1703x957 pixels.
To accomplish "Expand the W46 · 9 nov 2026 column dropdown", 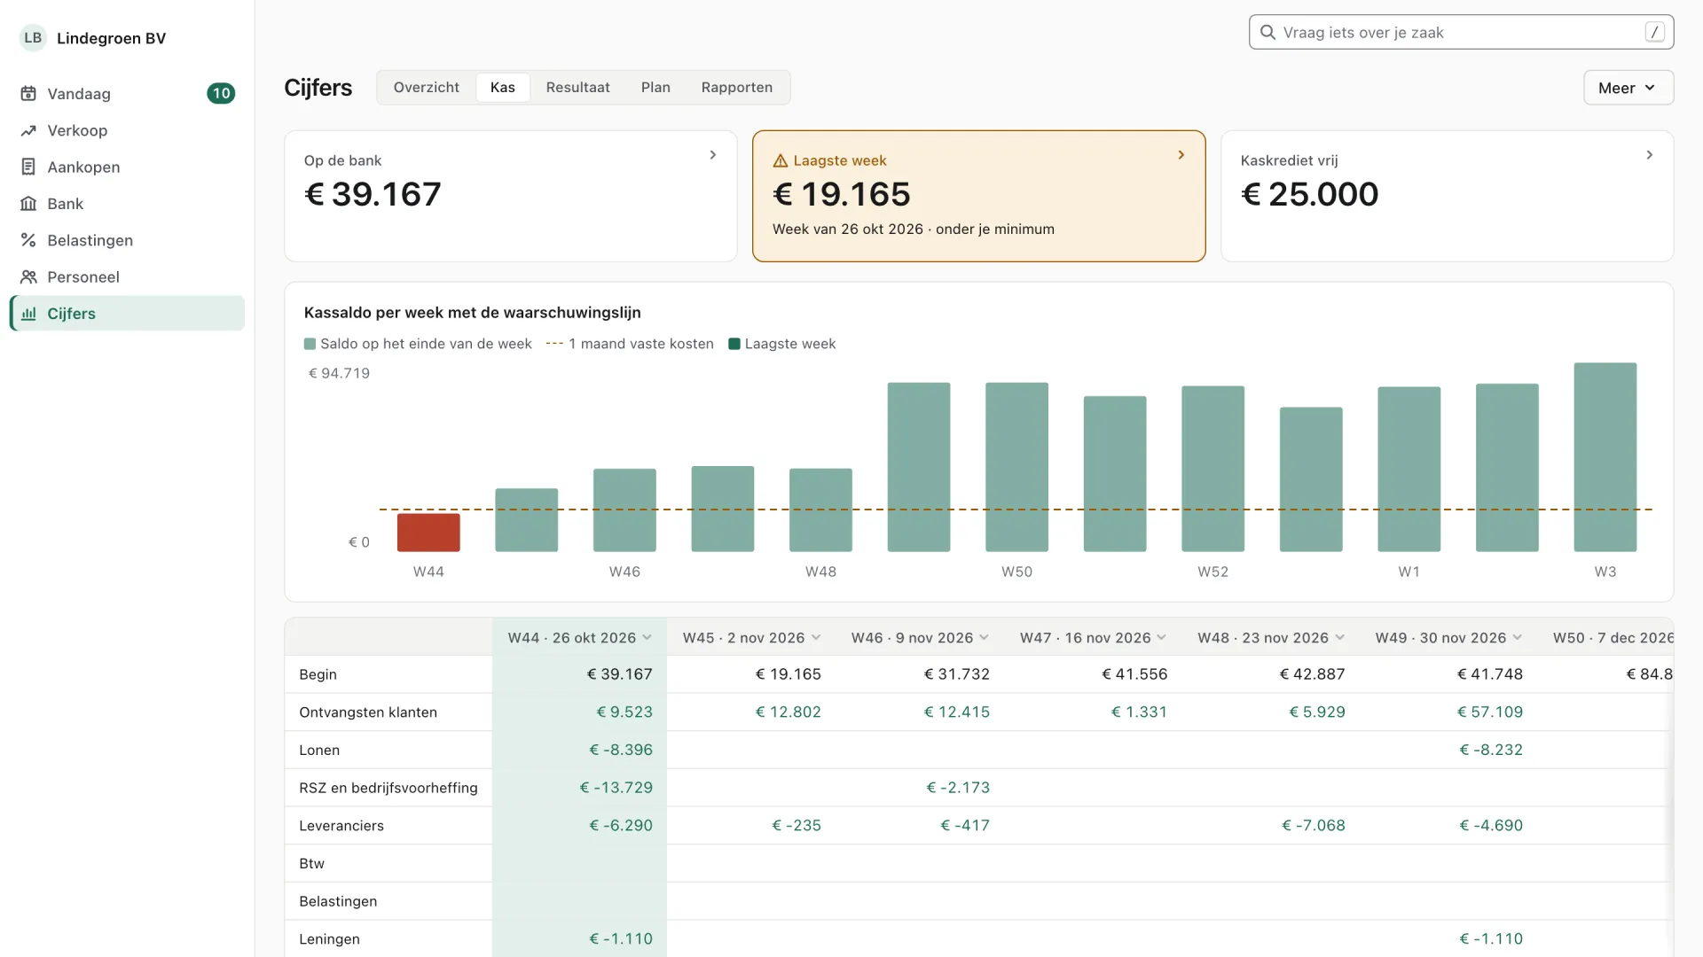I will (985, 638).
